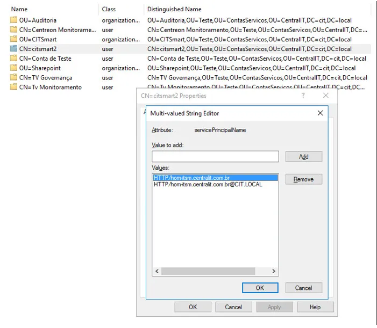377x328 pixels.
Task: Select value HTTP/hom-itsm.centralit.com.br@CIT.LOCAL
Action: [208, 184]
